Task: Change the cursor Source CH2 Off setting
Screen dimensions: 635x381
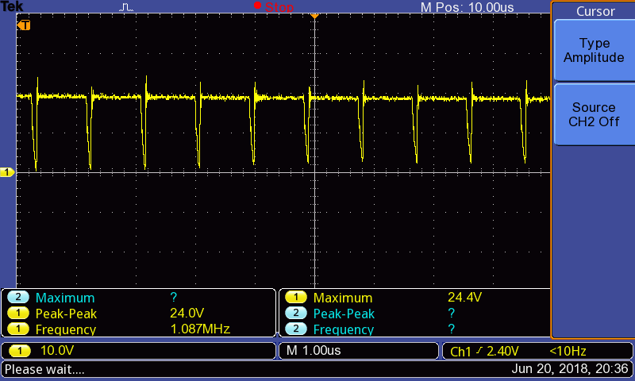Action: 594,114
